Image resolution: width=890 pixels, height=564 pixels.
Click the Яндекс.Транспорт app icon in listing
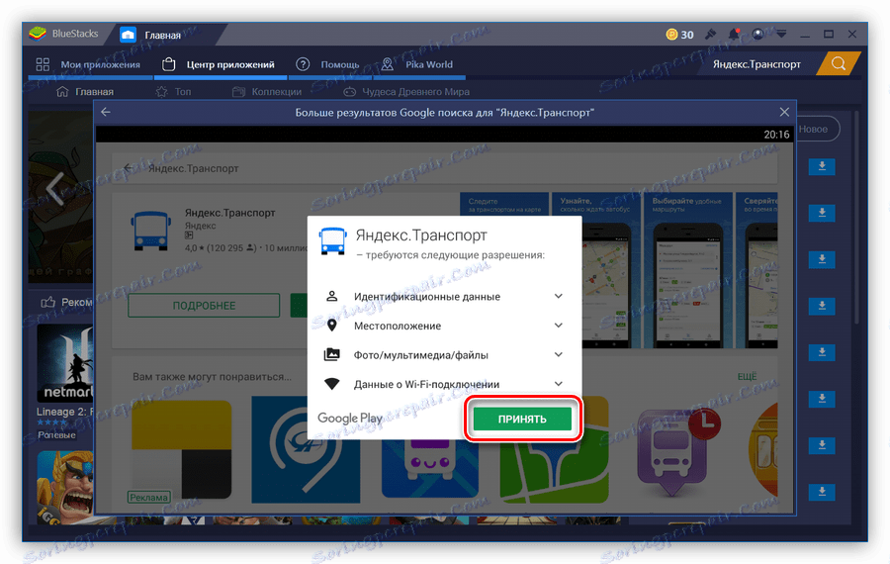point(150,231)
